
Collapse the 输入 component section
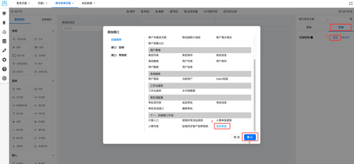click(x=53, y=155)
